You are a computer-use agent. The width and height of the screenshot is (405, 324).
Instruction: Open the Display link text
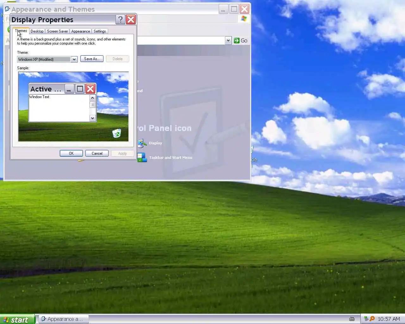[156, 143]
